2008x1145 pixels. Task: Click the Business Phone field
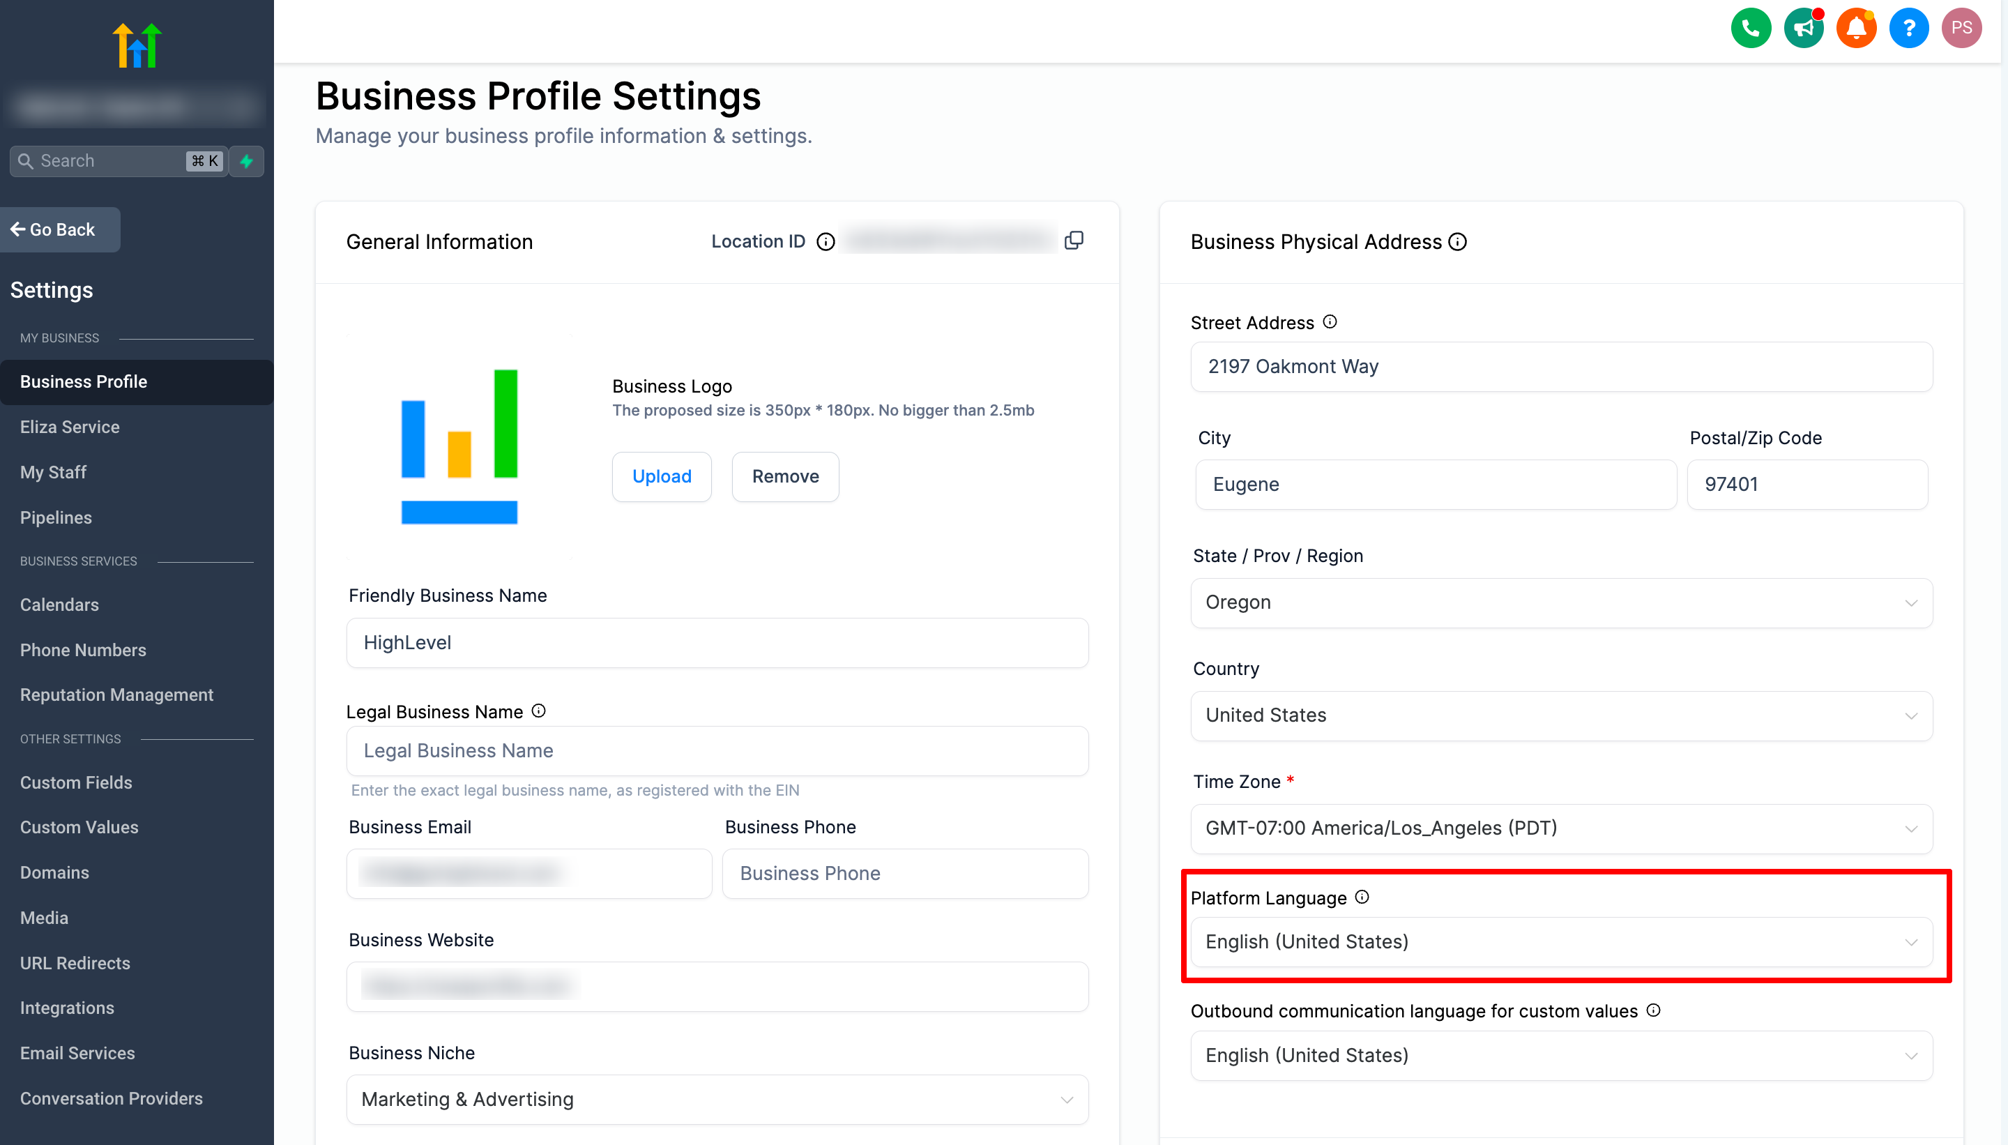tap(905, 874)
